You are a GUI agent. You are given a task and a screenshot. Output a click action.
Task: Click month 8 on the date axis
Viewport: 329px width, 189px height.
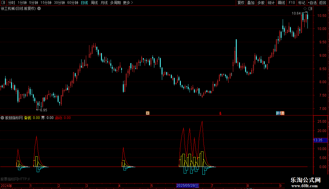pyautogui.click(x=248, y=186)
